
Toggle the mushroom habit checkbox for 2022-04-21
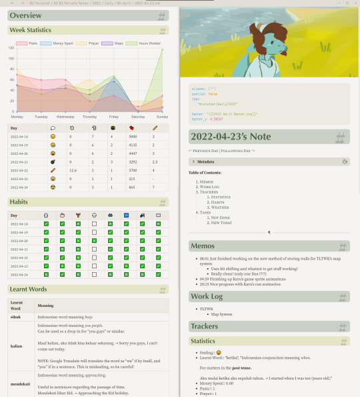[x=94, y=250]
